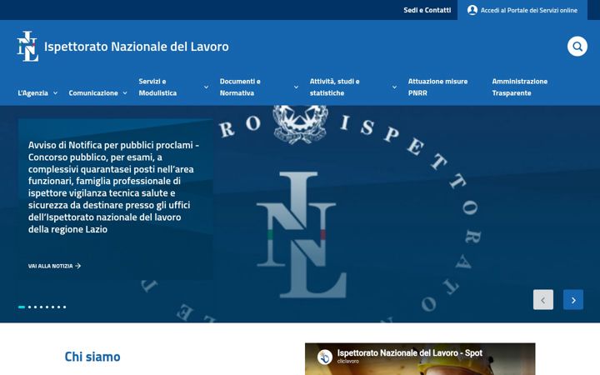The height and width of the screenshot is (375, 600).
Task: Expand the L'Agenzia menu chevron
Action: pyautogui.click(x=55, y=93)
